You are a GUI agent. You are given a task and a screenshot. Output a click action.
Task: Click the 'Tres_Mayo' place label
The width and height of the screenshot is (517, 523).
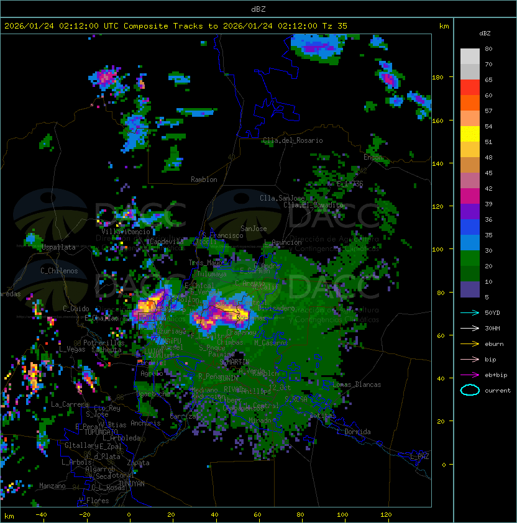point(205,263)
